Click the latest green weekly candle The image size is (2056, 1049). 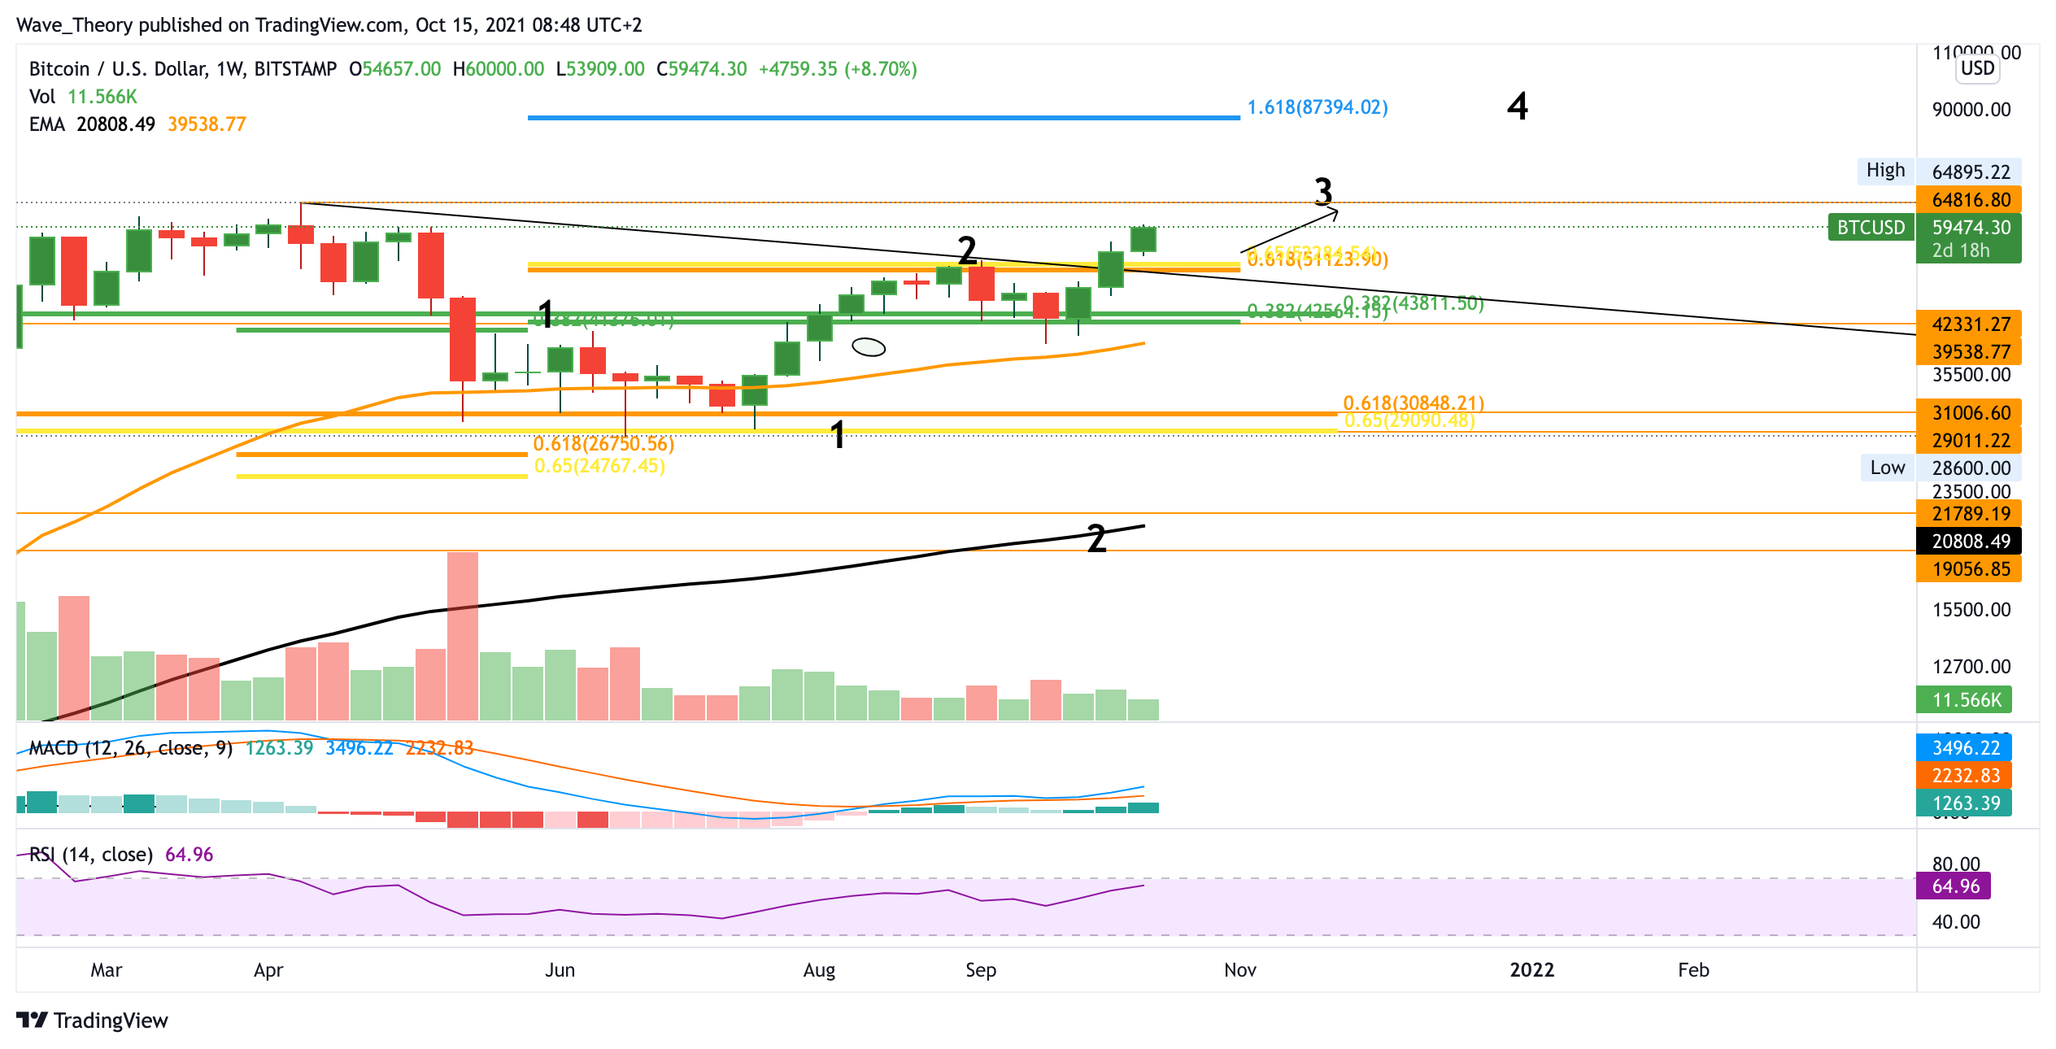coord(1143,239)
